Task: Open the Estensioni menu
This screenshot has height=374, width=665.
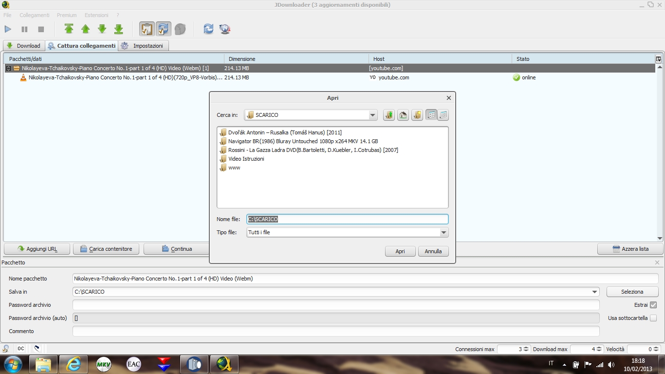Action: click(96, 15)
